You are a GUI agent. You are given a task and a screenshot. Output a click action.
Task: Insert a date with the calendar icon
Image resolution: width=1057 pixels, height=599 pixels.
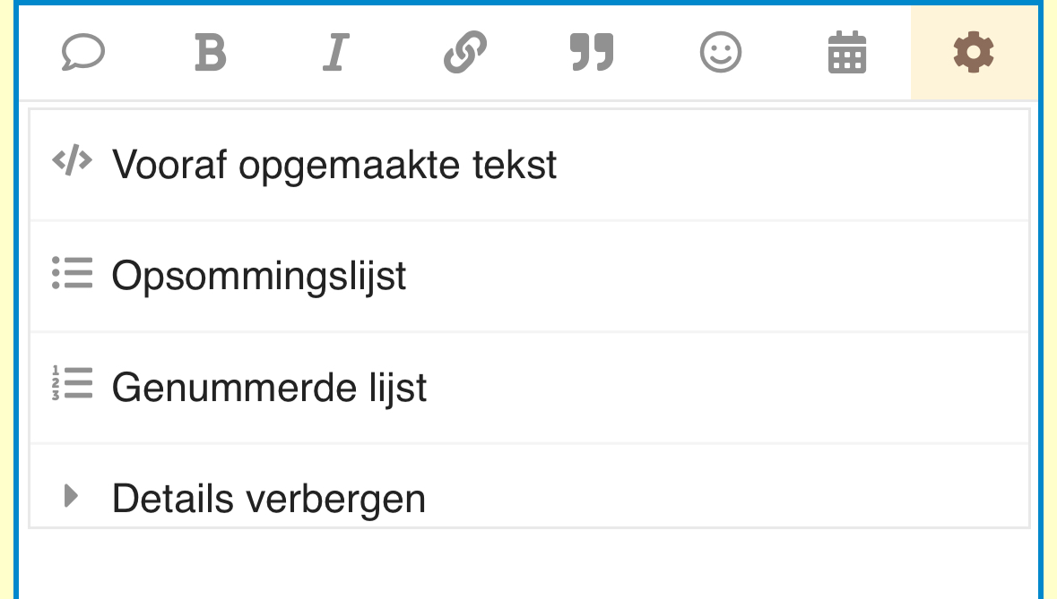tap(846, 52)
